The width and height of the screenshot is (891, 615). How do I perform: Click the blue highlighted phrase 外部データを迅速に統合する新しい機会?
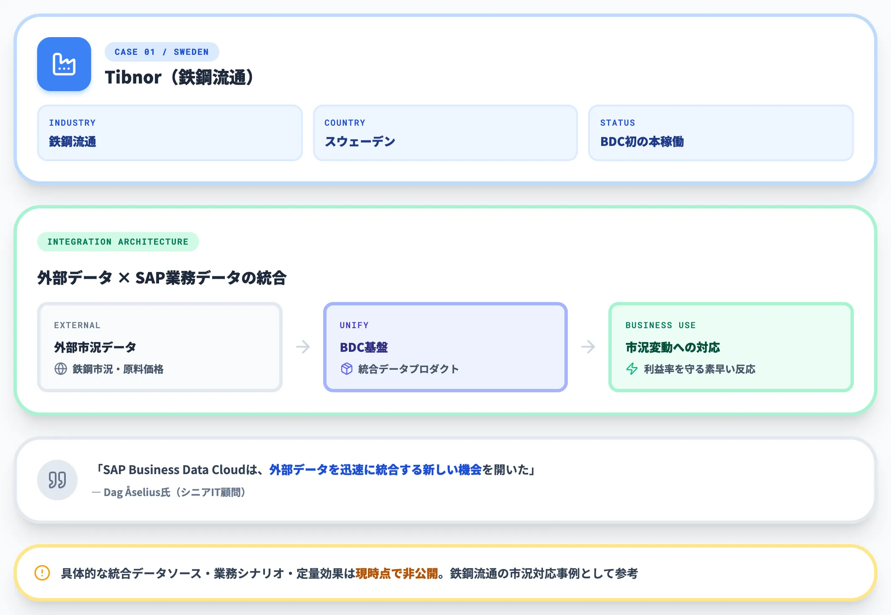375,469
